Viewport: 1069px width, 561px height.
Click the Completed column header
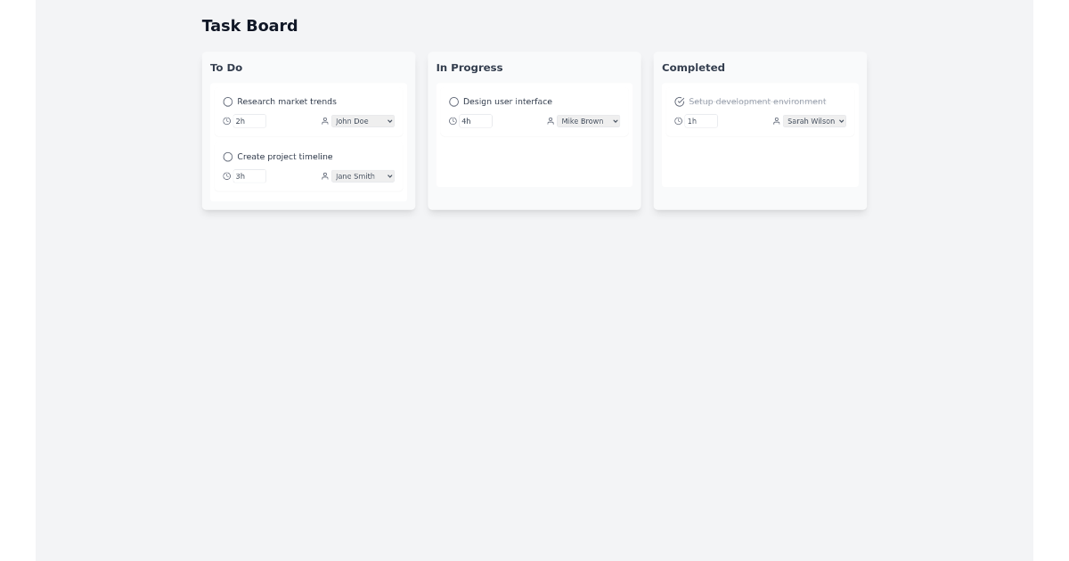tap(693, 68)
